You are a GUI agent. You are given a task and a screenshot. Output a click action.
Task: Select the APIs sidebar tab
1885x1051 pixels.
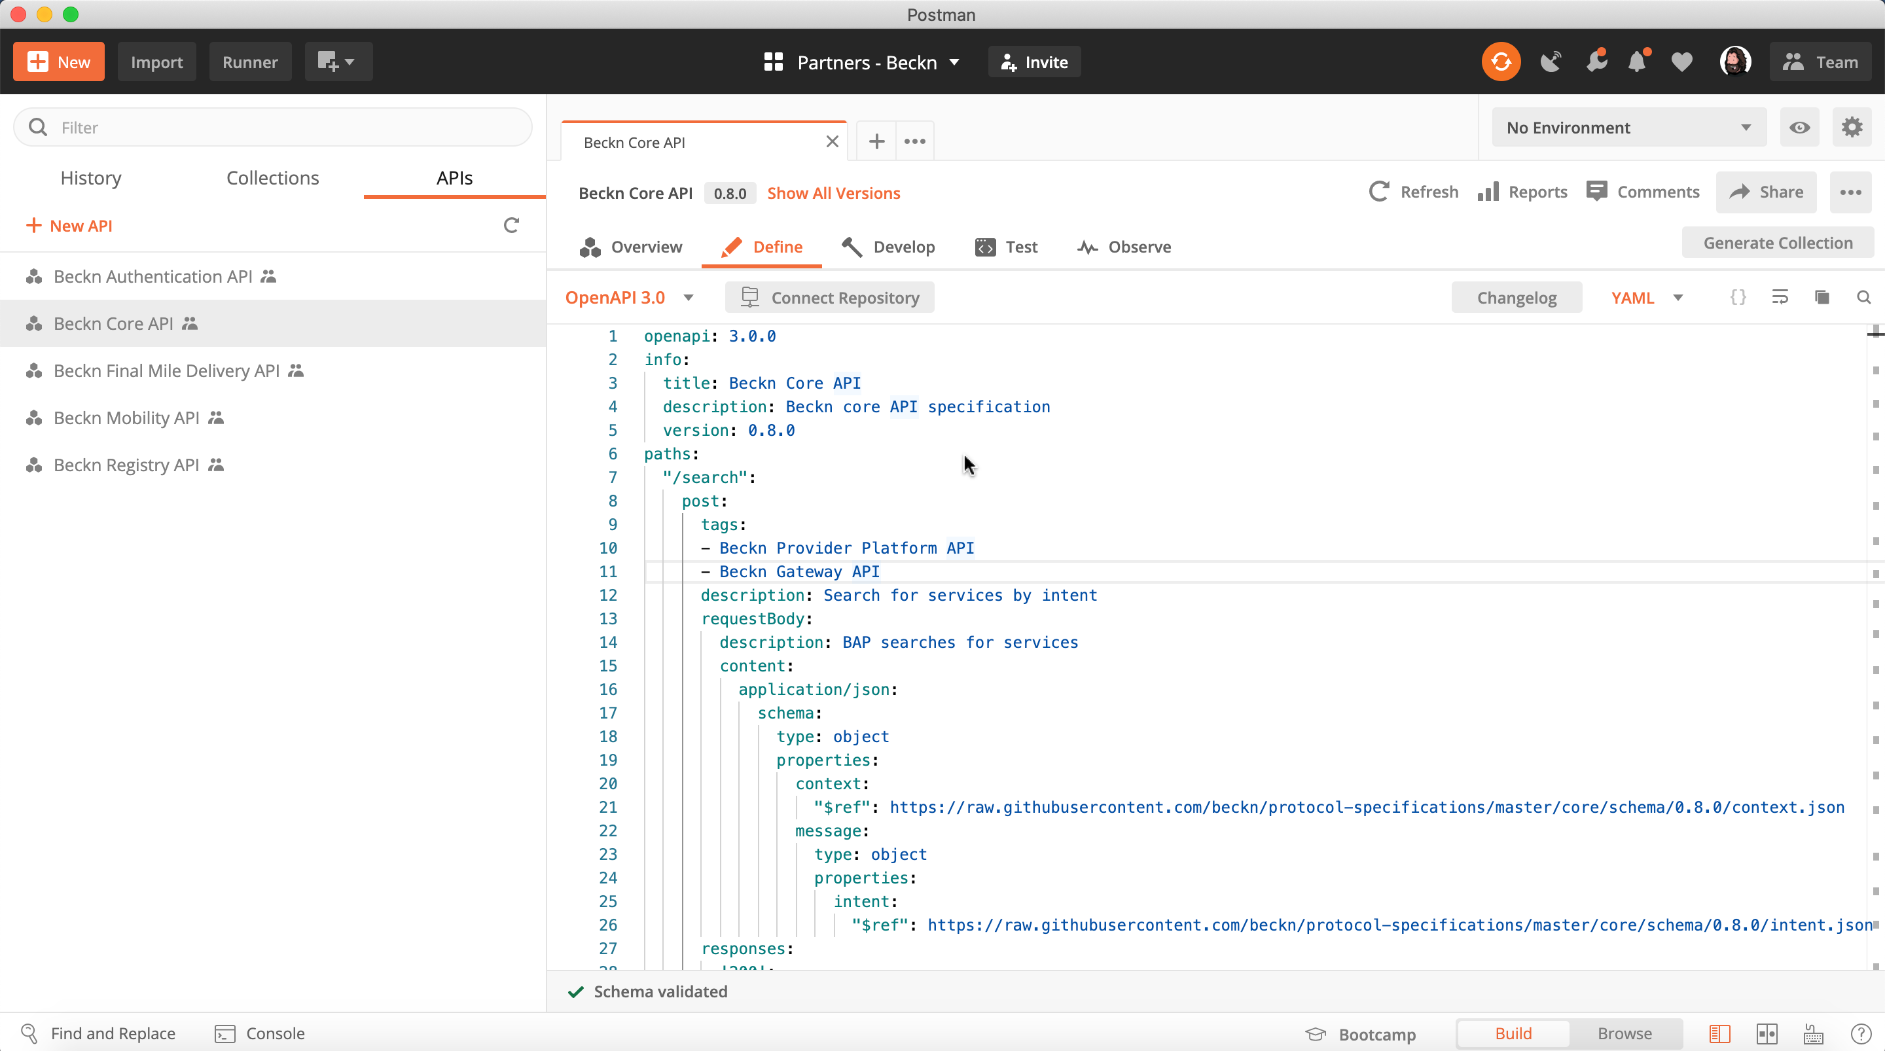tap(454, 178)
